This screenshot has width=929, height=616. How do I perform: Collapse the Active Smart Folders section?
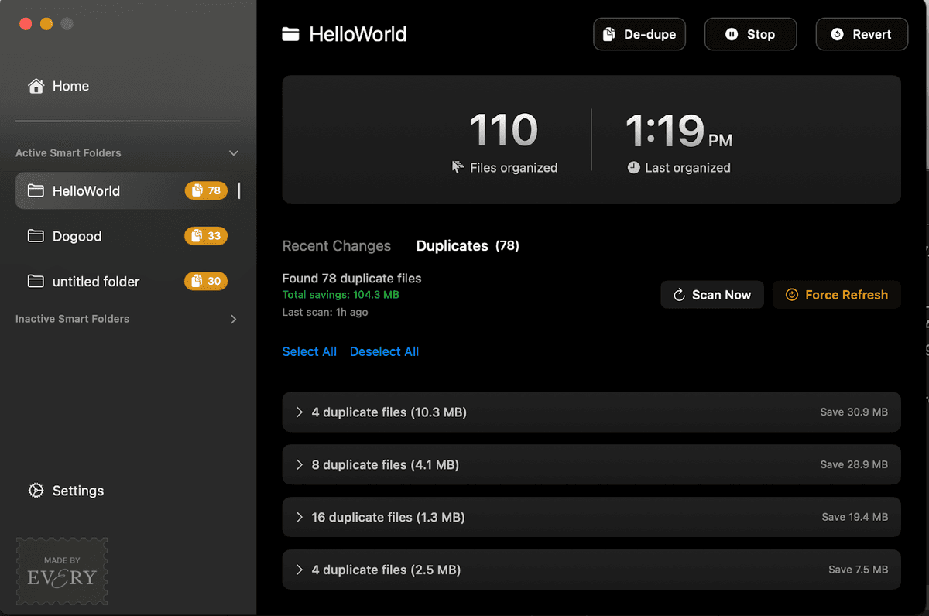pyautogui.click(x=234, y=153)
